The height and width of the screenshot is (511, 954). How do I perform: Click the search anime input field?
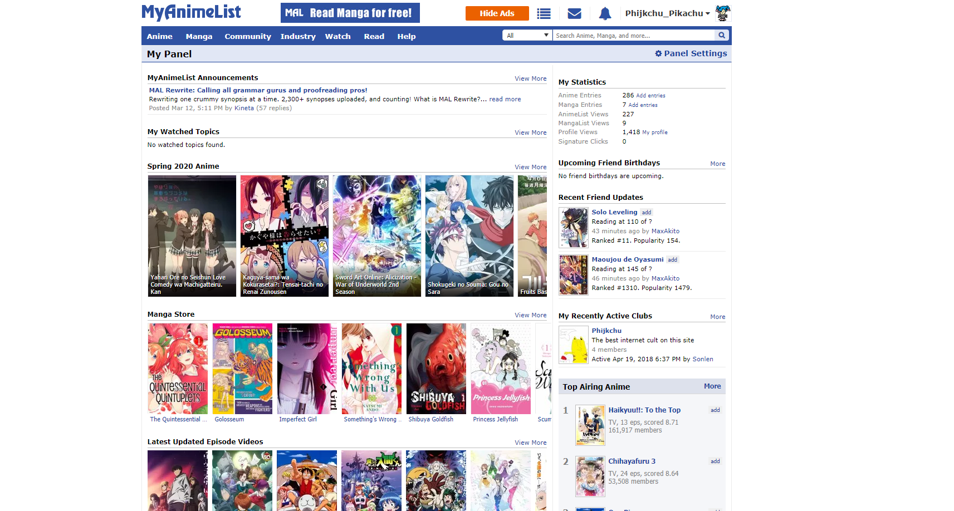(x=634, y=35)
